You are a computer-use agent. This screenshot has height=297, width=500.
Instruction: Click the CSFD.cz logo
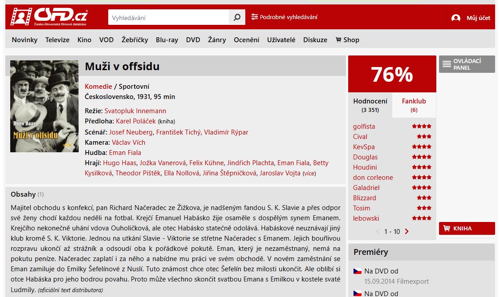tap(49, 16)
